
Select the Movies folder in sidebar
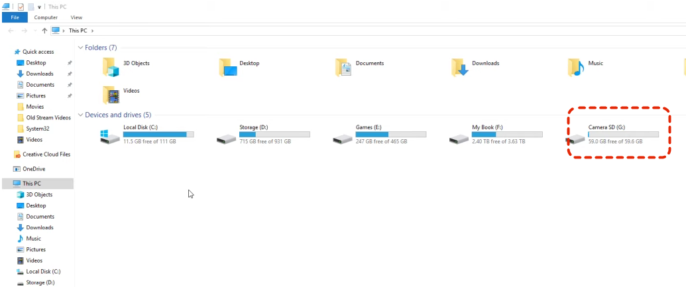(35, 107)
